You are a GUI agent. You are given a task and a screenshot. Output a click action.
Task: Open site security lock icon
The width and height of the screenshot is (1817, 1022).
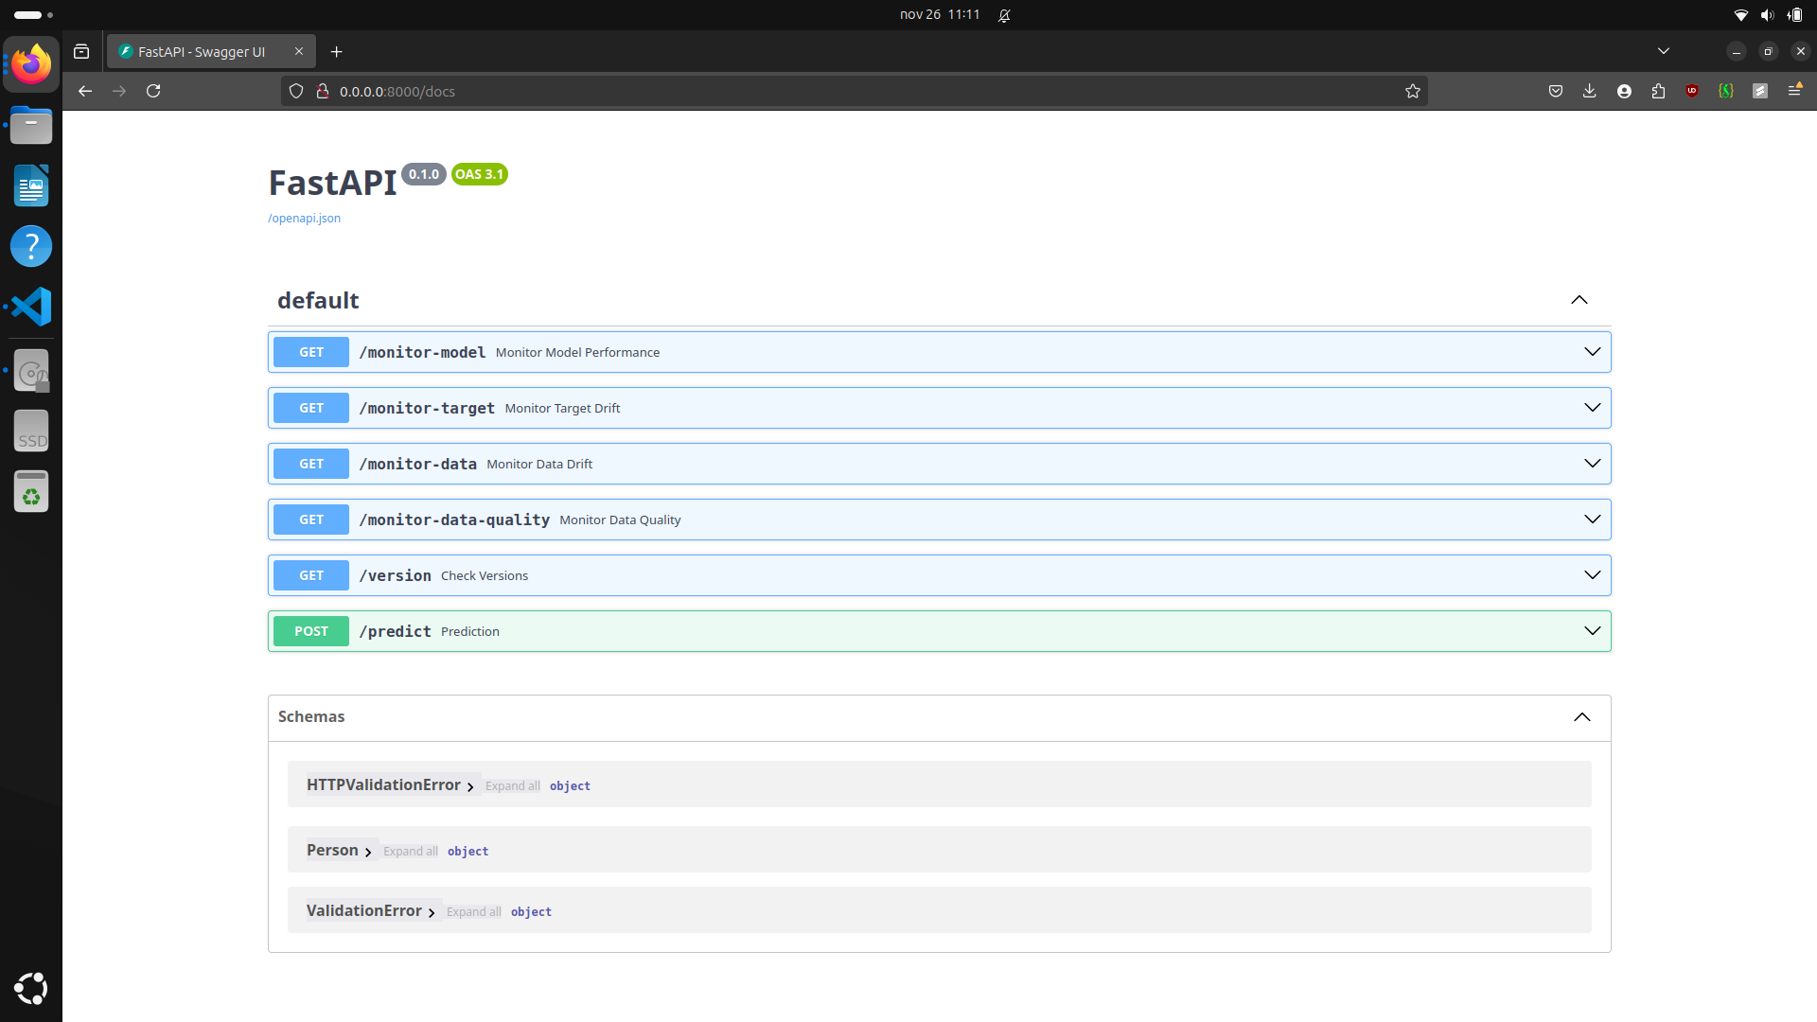[x=323, y=91]
